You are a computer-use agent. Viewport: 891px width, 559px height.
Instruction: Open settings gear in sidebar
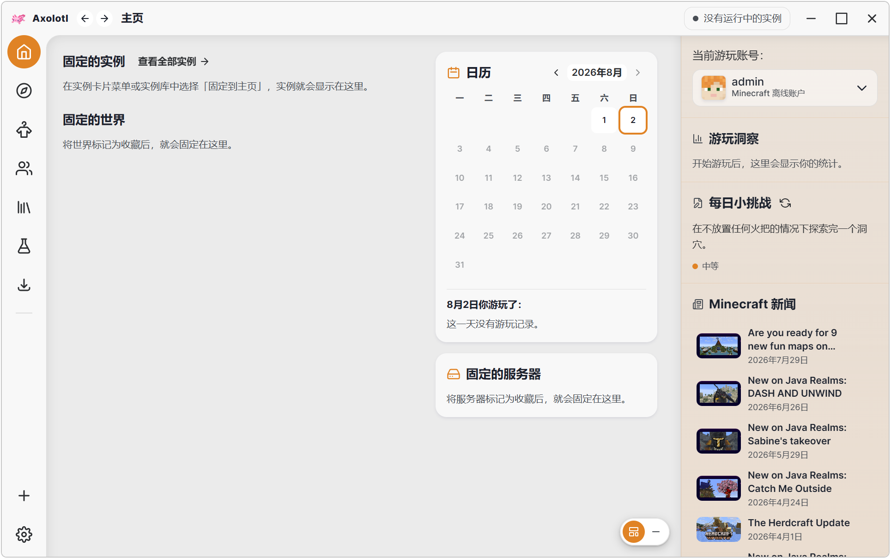(x=24, y=534)
